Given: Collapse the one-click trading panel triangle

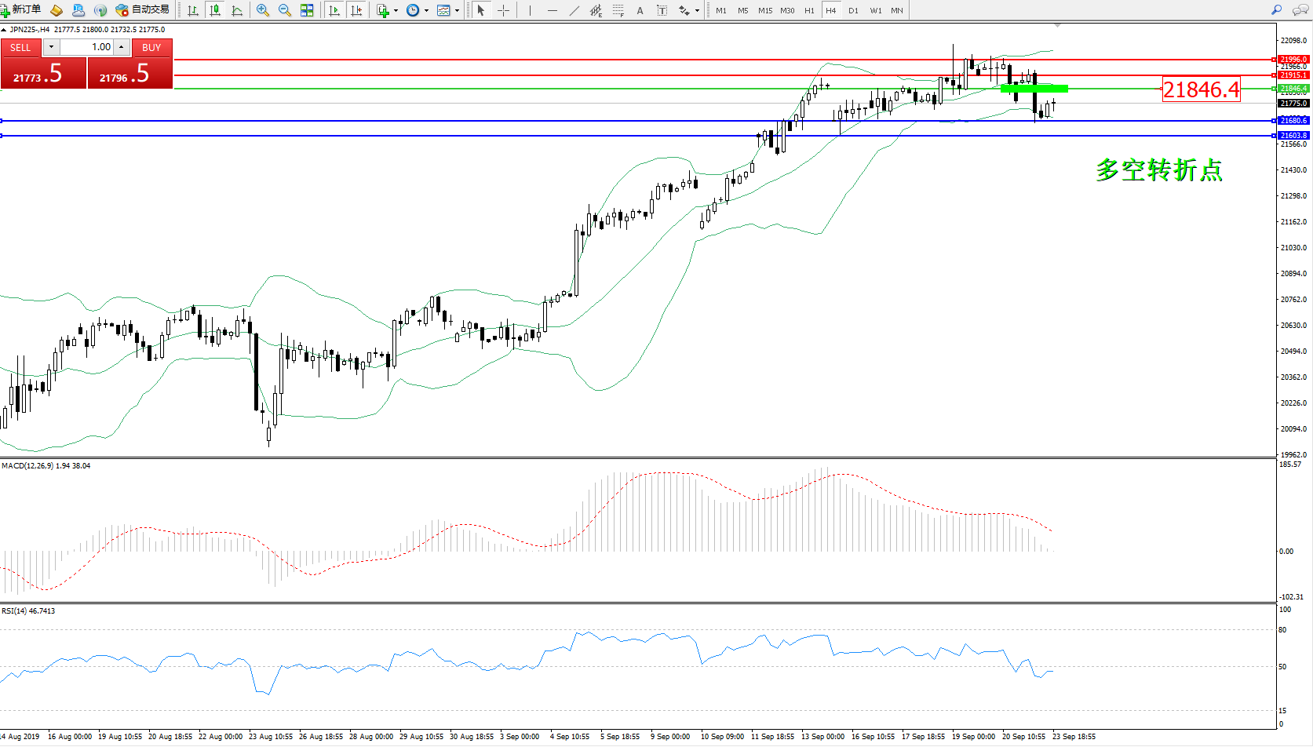Looking at the screenshot, I should (x=4, y=30).
